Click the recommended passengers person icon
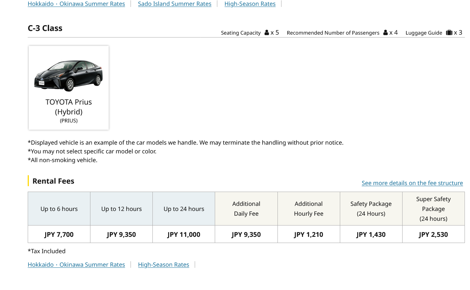The height and width of the screenshot is (290, 470). click(x=386, y=33)
